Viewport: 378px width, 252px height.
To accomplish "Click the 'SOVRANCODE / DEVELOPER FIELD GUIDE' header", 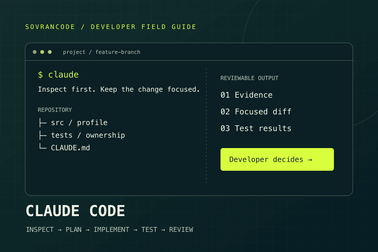I will pyautogui.click(x=111, y=27).
